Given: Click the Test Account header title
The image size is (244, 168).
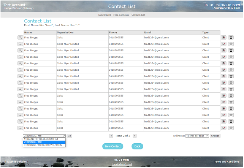Looking at the screenshot, I should pos(14,5).
